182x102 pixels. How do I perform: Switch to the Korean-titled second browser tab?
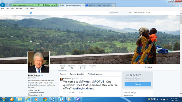(99, 5)
